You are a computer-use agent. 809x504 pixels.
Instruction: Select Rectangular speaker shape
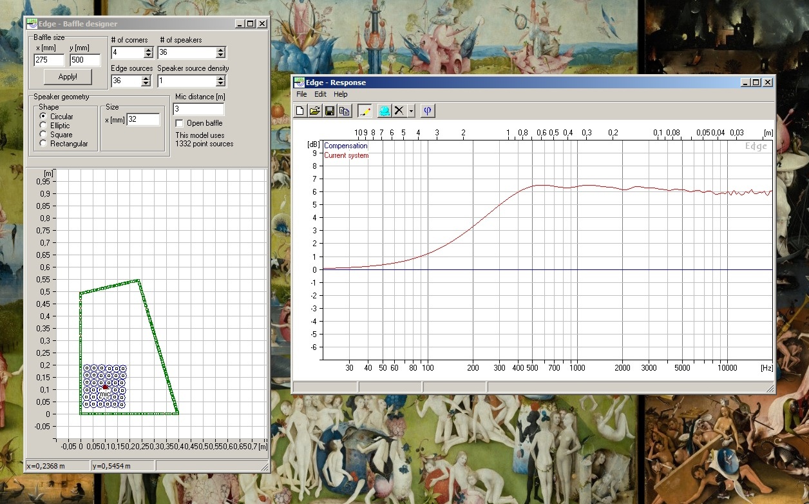43,144
